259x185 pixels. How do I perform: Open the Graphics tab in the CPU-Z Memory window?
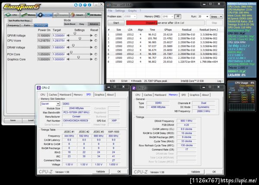194,95
